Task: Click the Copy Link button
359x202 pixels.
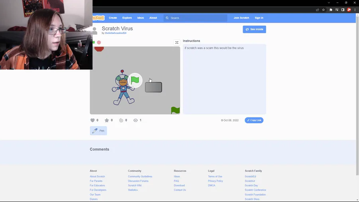Action: [254, 120]
